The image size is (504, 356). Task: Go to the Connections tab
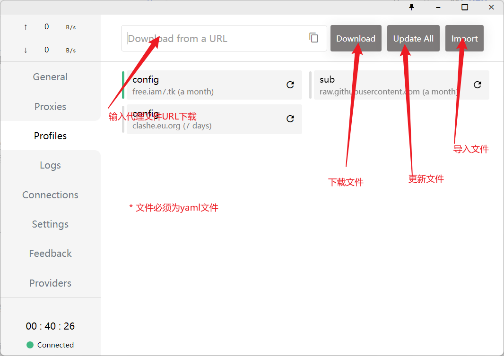pos(50,195)
